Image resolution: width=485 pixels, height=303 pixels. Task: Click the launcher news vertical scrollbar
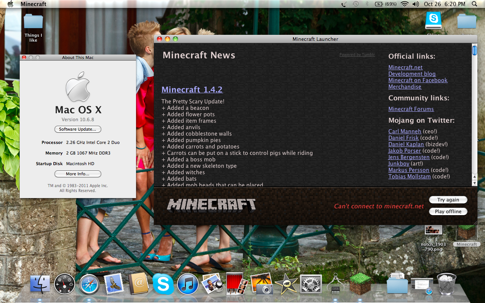tap(474, 114)
